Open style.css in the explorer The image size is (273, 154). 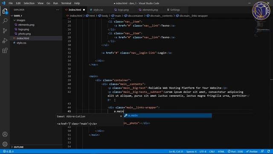point(21,43)
